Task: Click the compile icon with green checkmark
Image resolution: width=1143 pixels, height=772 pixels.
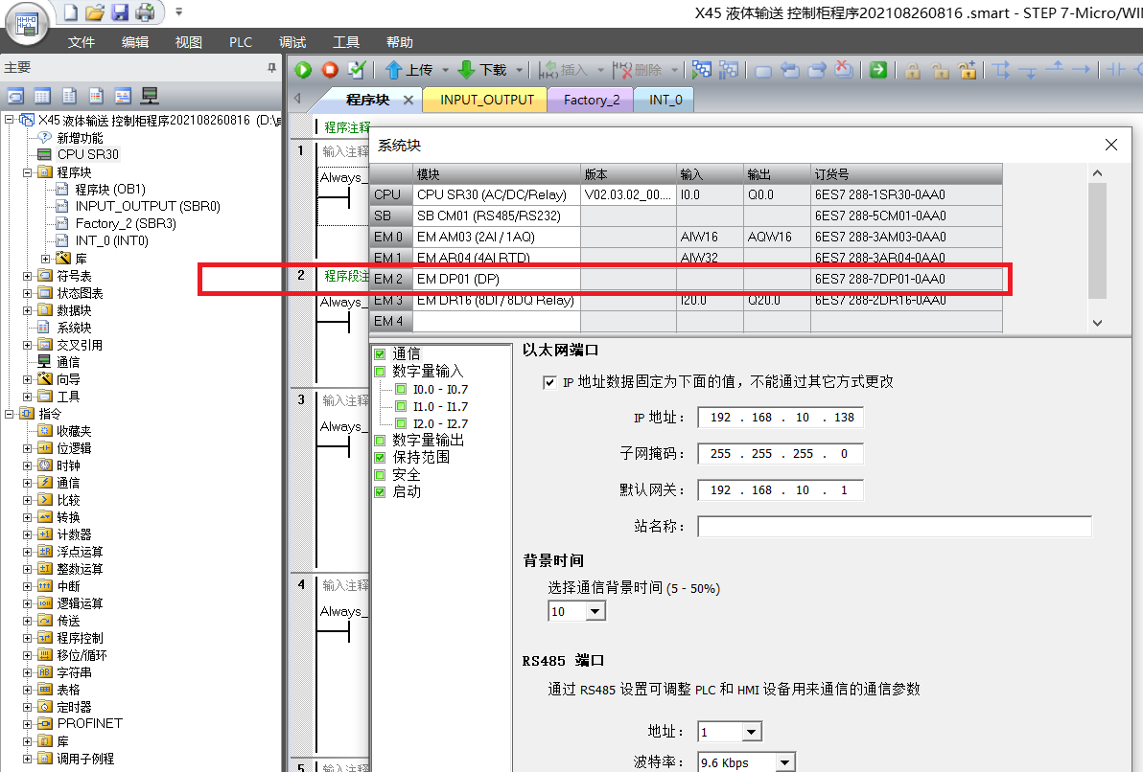Action: click(x=357, y=70)
